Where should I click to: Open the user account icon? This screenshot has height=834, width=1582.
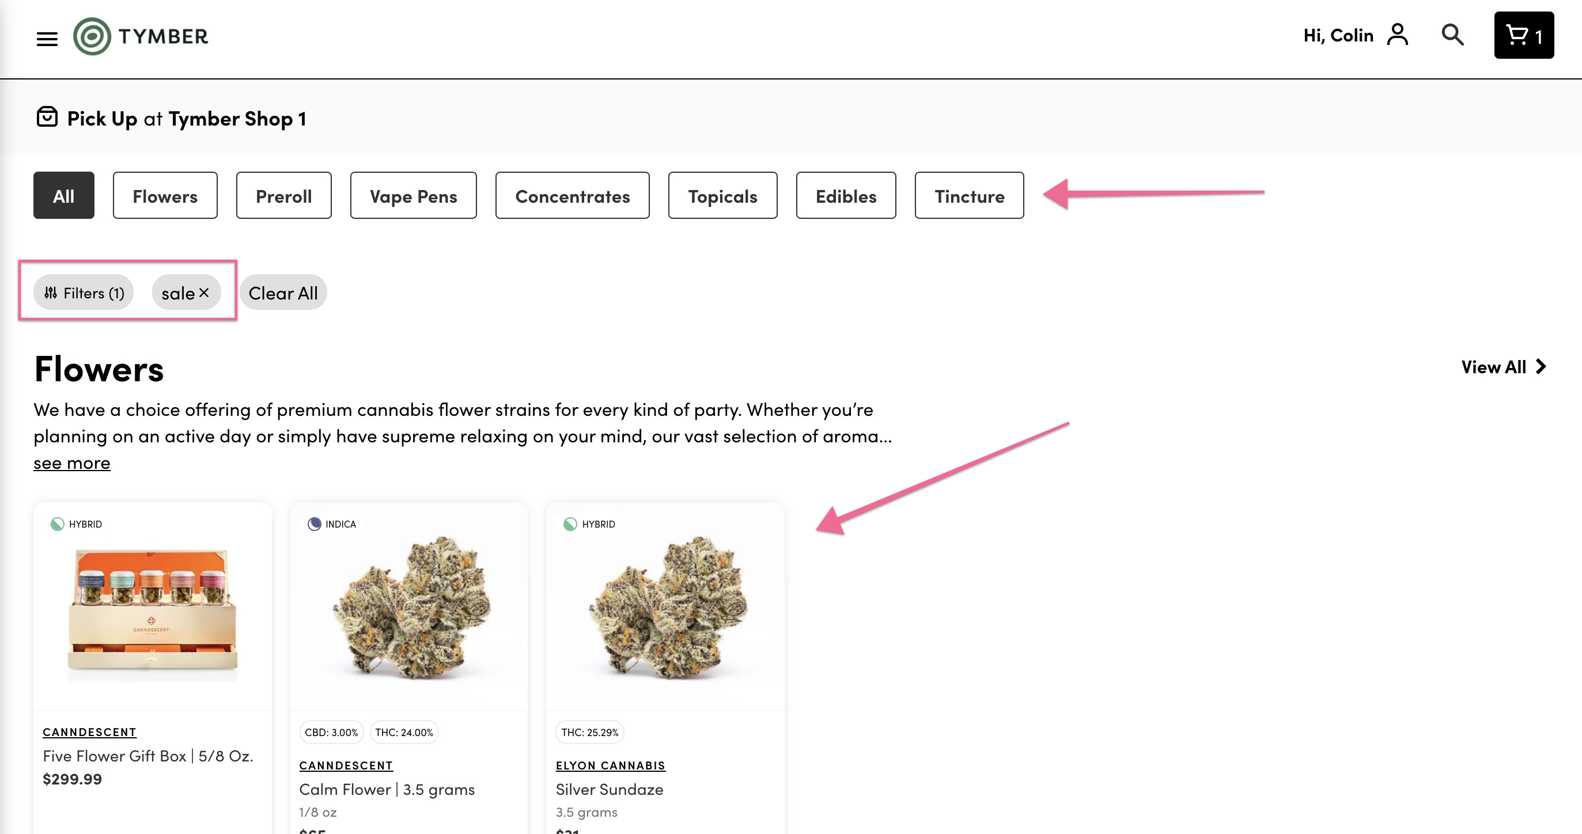pyautogui.click(x=1397, y=35)
